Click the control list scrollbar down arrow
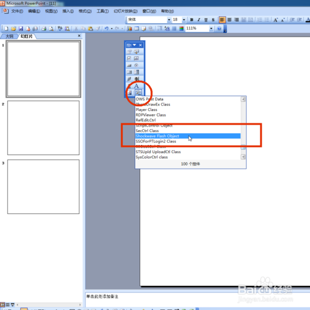The height and width of the screenshot is (310, 310). (x=243, y=157)
